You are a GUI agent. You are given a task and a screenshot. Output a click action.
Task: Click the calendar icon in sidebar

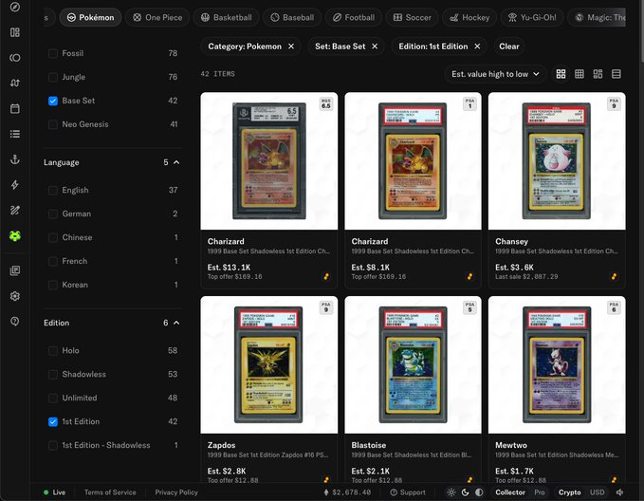(15, 108)
